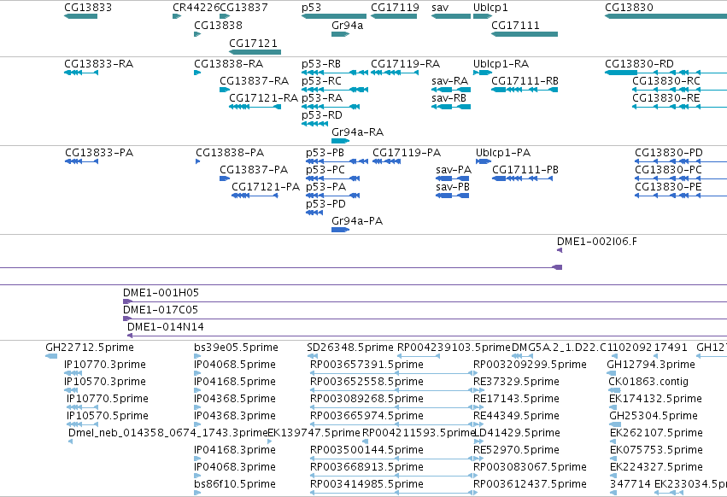Viewport: 727px width, 497px height.
Task: Click the SD26348.5prime EST label
Action: click(350, 348)
